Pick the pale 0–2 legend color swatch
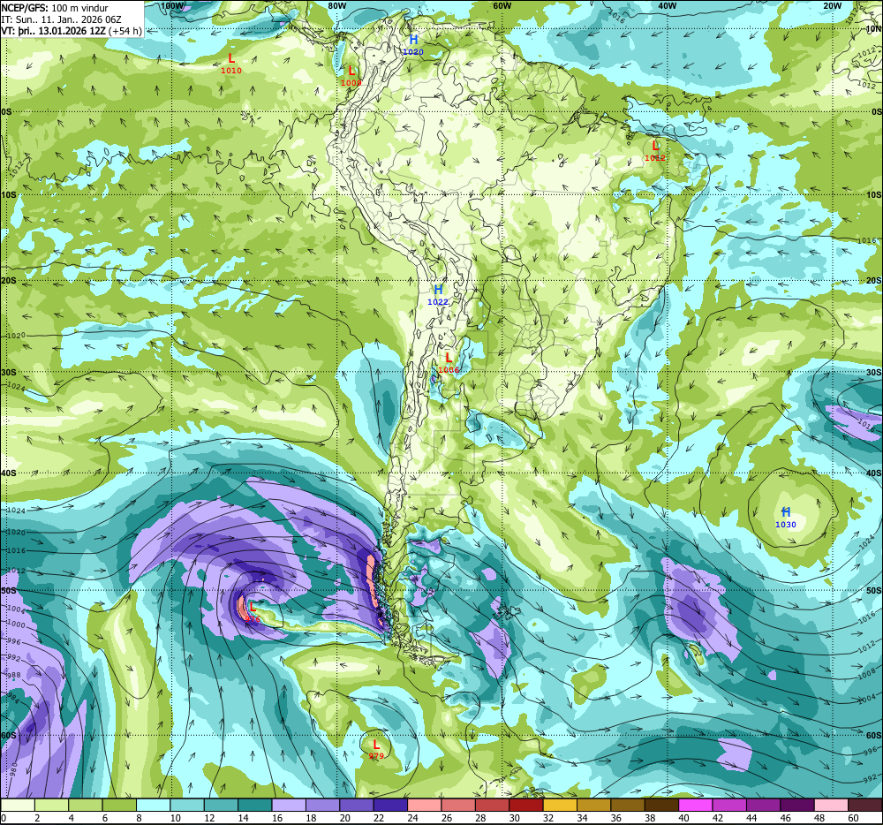Image resolution: width=883 pixels, height=825 pixels. (18, 805)
